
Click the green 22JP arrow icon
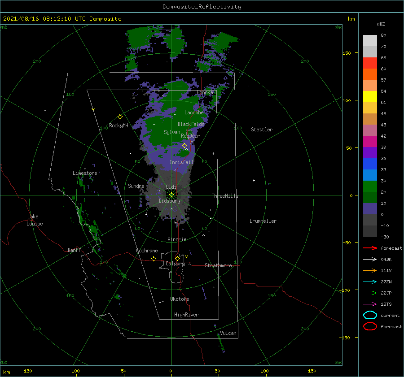coord(370,293)
